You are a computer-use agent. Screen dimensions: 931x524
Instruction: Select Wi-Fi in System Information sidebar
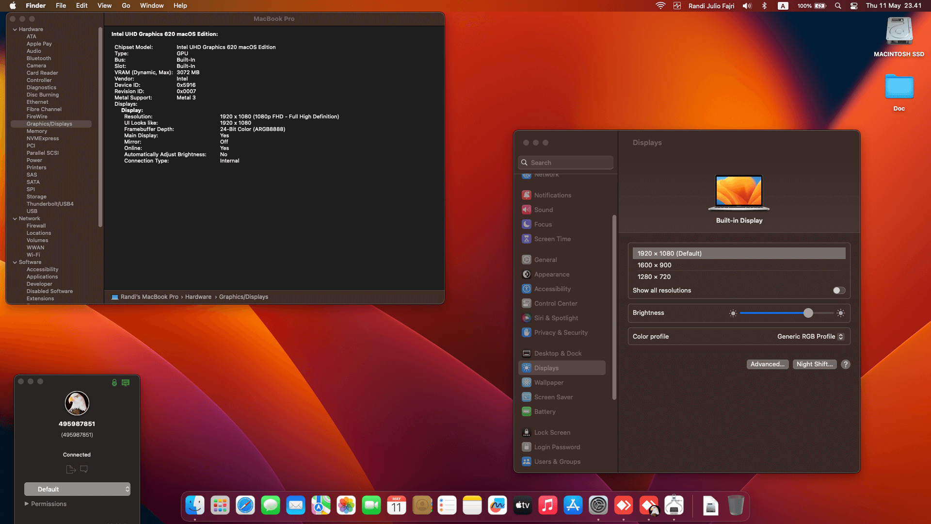tap(33, 255)
